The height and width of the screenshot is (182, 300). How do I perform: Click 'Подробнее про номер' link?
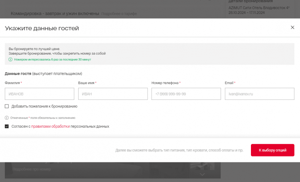tap(32, 169)
